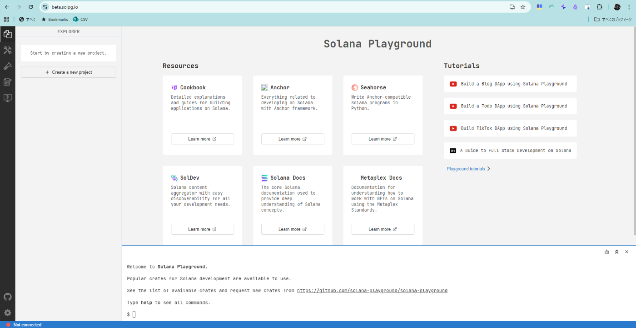Open the CSV bookmark
Screen dimensions: 636x328
click(80, 19)
